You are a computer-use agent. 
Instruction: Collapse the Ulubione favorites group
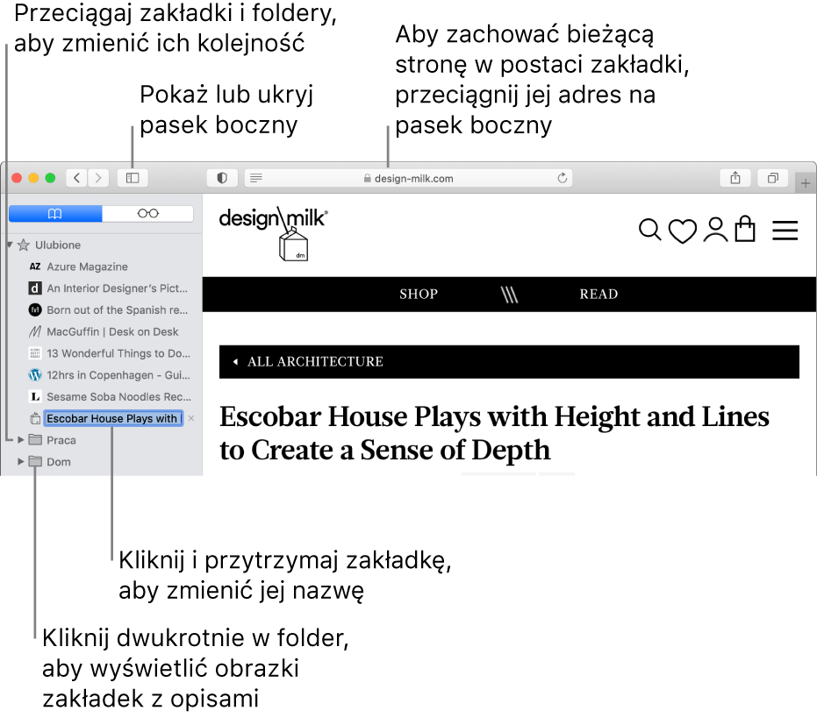(x=10, y=245)
